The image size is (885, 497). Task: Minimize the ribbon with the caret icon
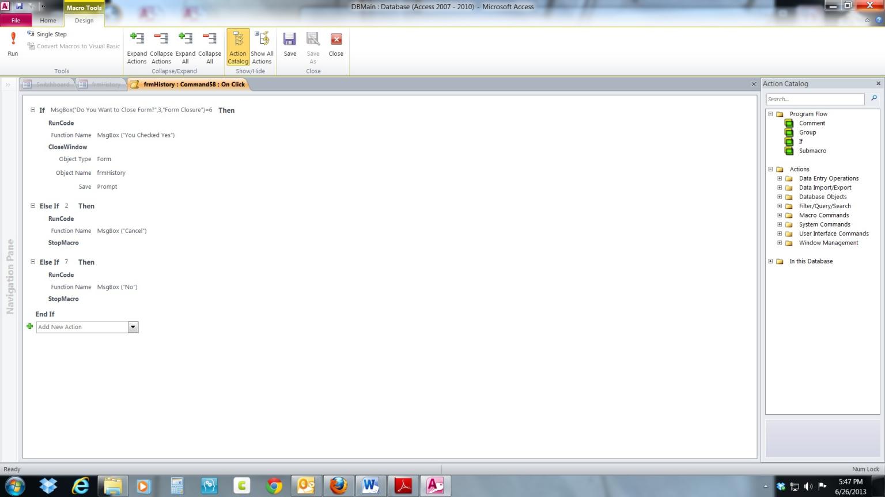pos(867,20)
